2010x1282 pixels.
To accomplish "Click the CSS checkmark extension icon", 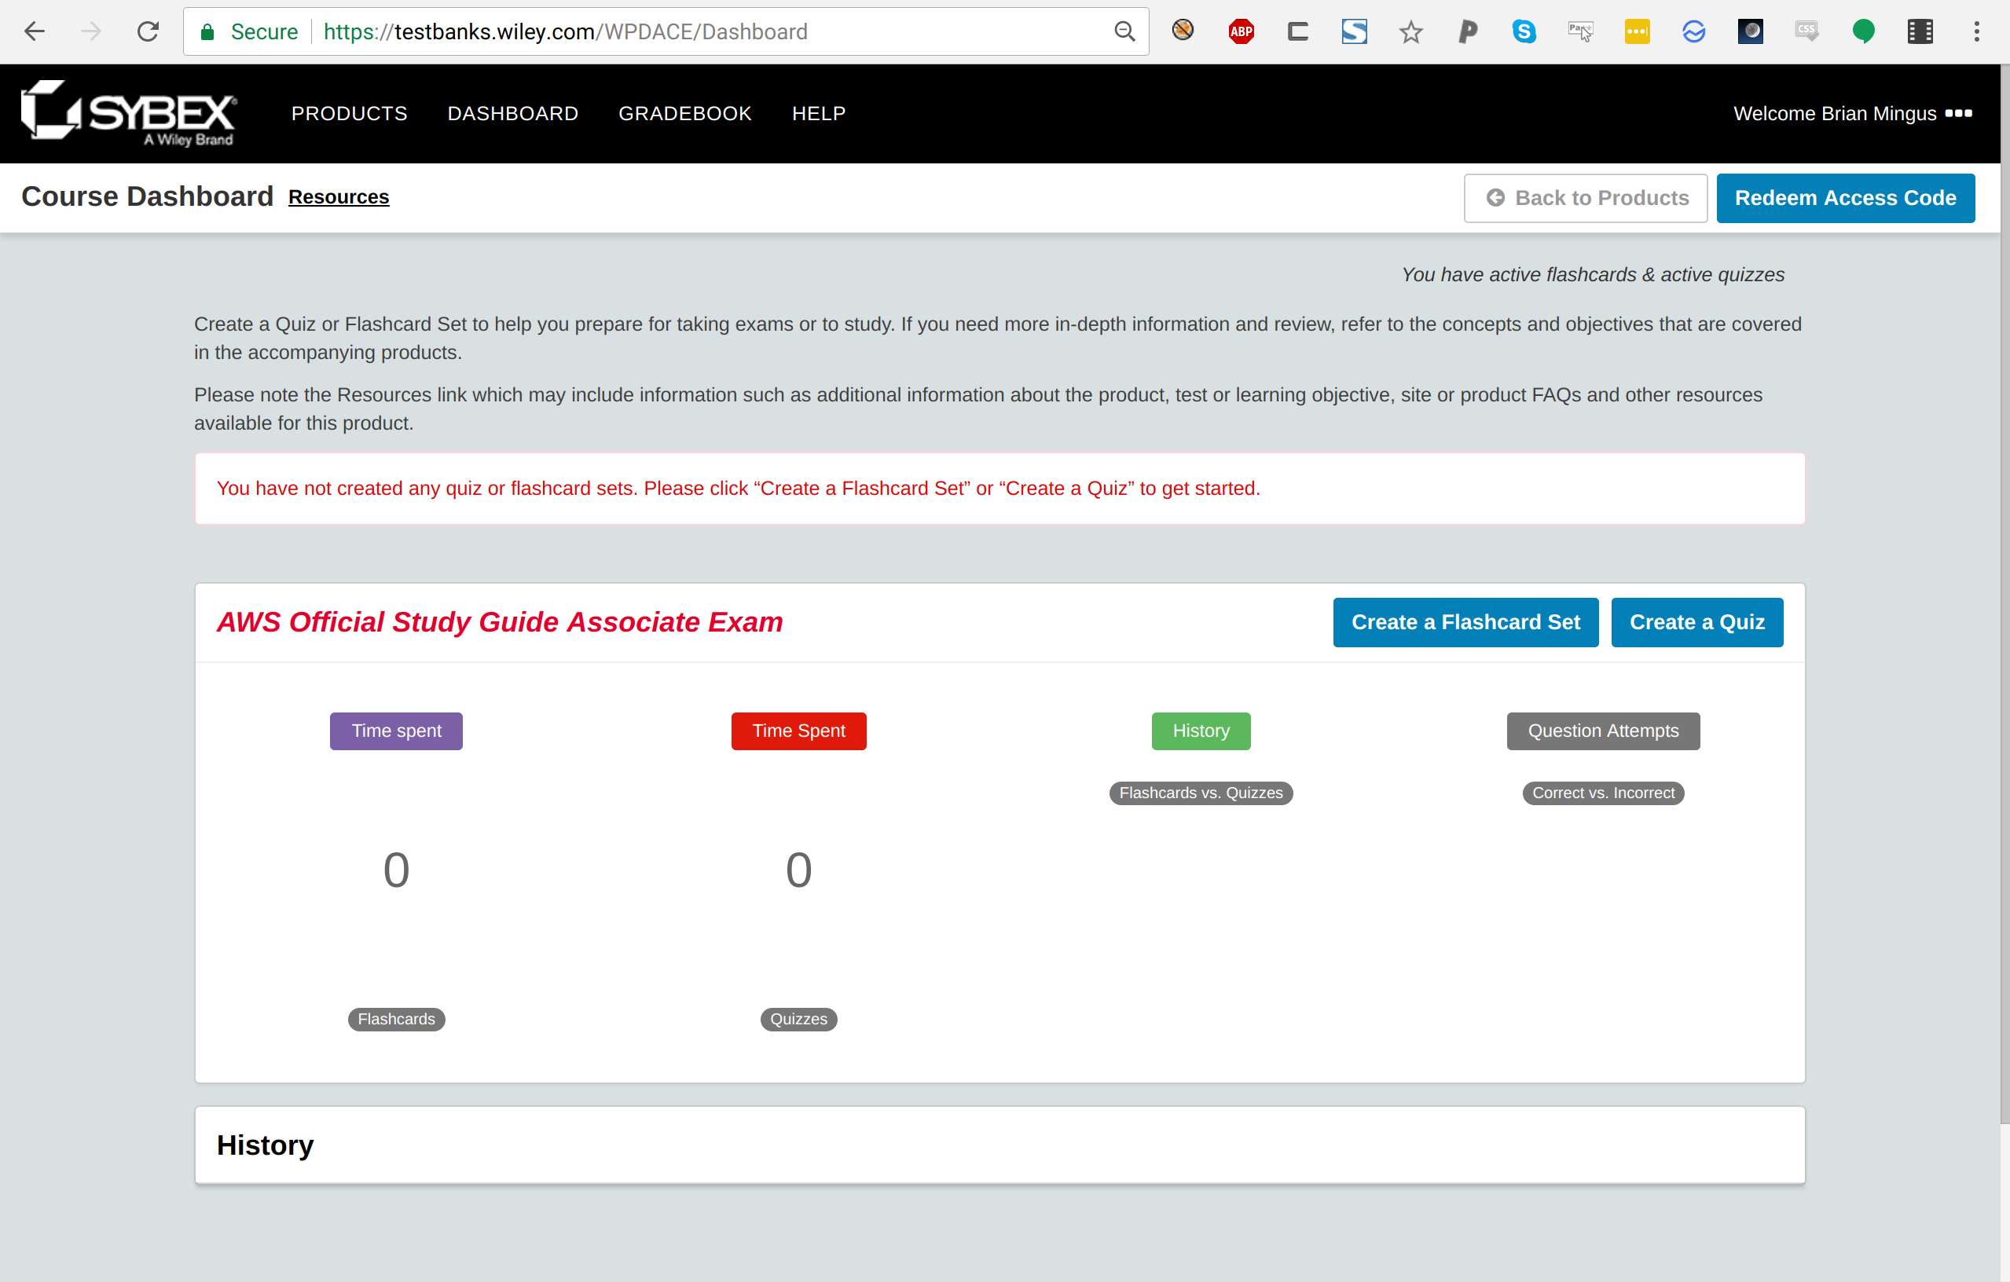I will point(1807,31).
